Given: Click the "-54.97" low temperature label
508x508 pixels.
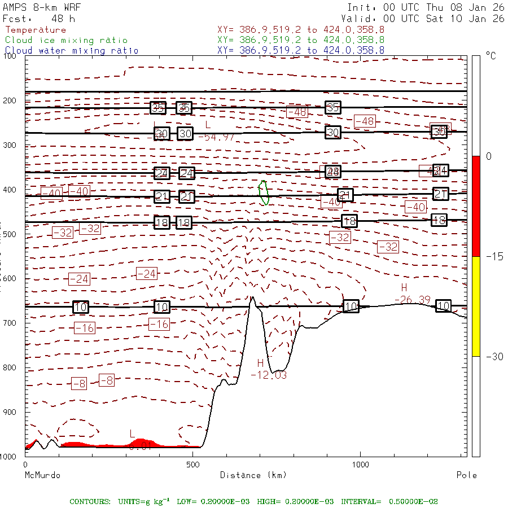Looking at the screenshot, I should tap(216, 137).
